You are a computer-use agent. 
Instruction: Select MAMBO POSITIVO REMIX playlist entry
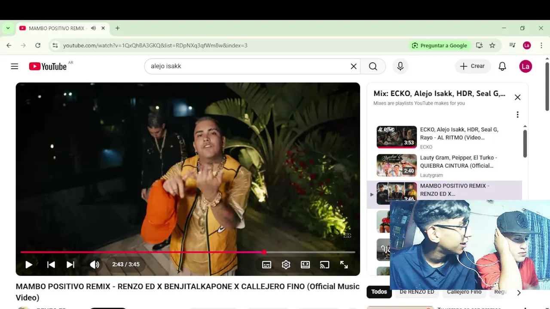(444, 190)
